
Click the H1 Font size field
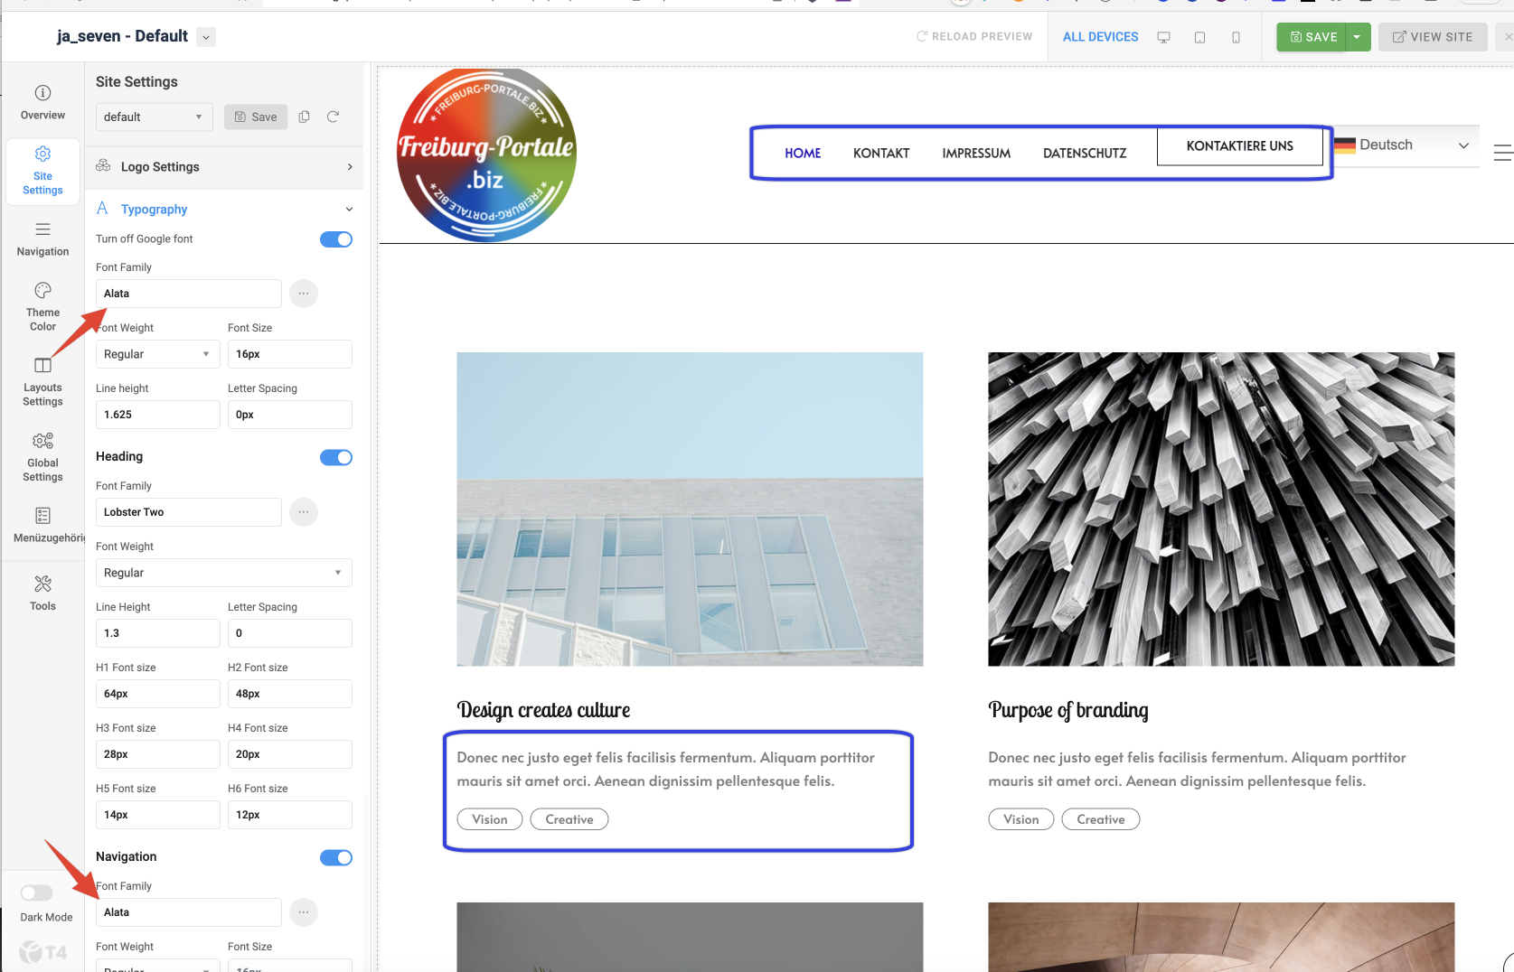click(x=157, y=694)
